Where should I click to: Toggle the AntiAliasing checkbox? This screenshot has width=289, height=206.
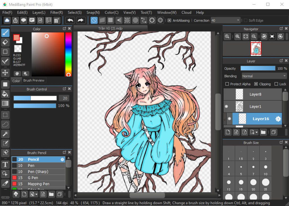click(169, 21)
